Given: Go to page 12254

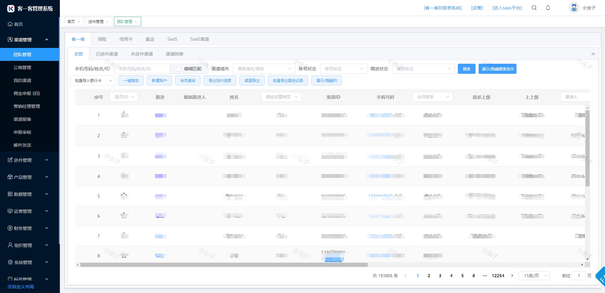Looking at the screenshot, I should 498,276.
